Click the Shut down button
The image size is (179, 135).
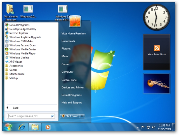point(70,116)
